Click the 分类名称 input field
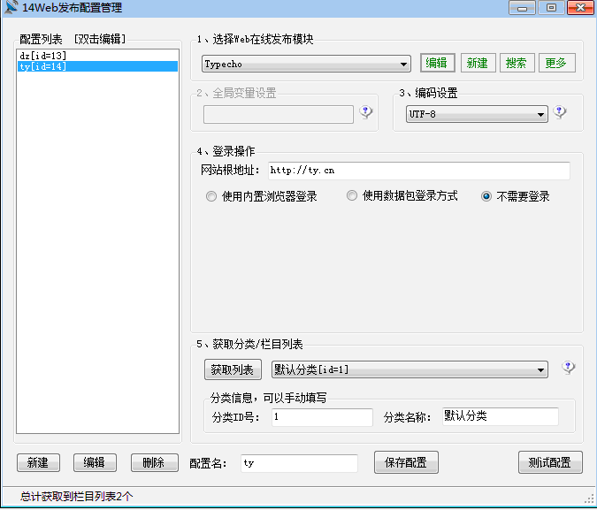Image resolution: width=597 pixels, height=510 pixels. (501, 416)
